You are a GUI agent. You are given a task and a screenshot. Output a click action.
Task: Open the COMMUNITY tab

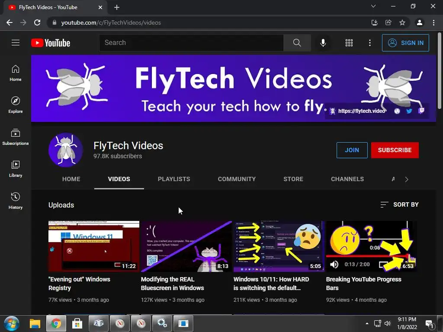click(x=237, y=179)
